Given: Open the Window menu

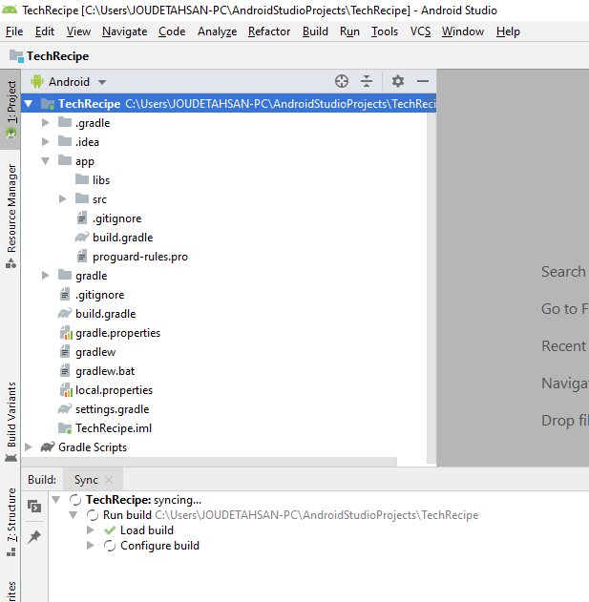Looking at the screenshot, I should pyautogui.click(x=463, y=31).
